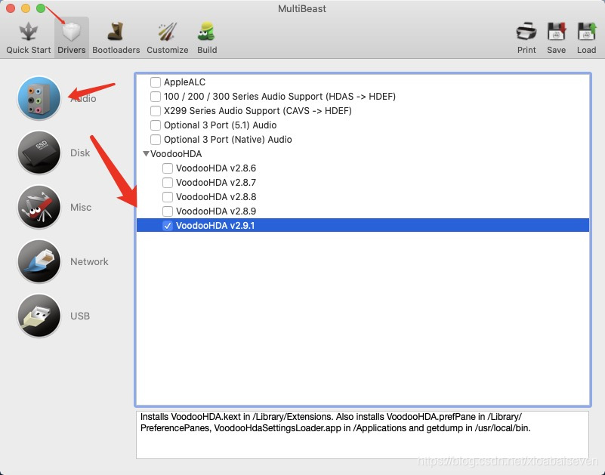Image resolution: width=605 pixels, height=475 pixels.
Task: Tick the VoodooHDA v2.8.6 checkbox
Action: 168,168
